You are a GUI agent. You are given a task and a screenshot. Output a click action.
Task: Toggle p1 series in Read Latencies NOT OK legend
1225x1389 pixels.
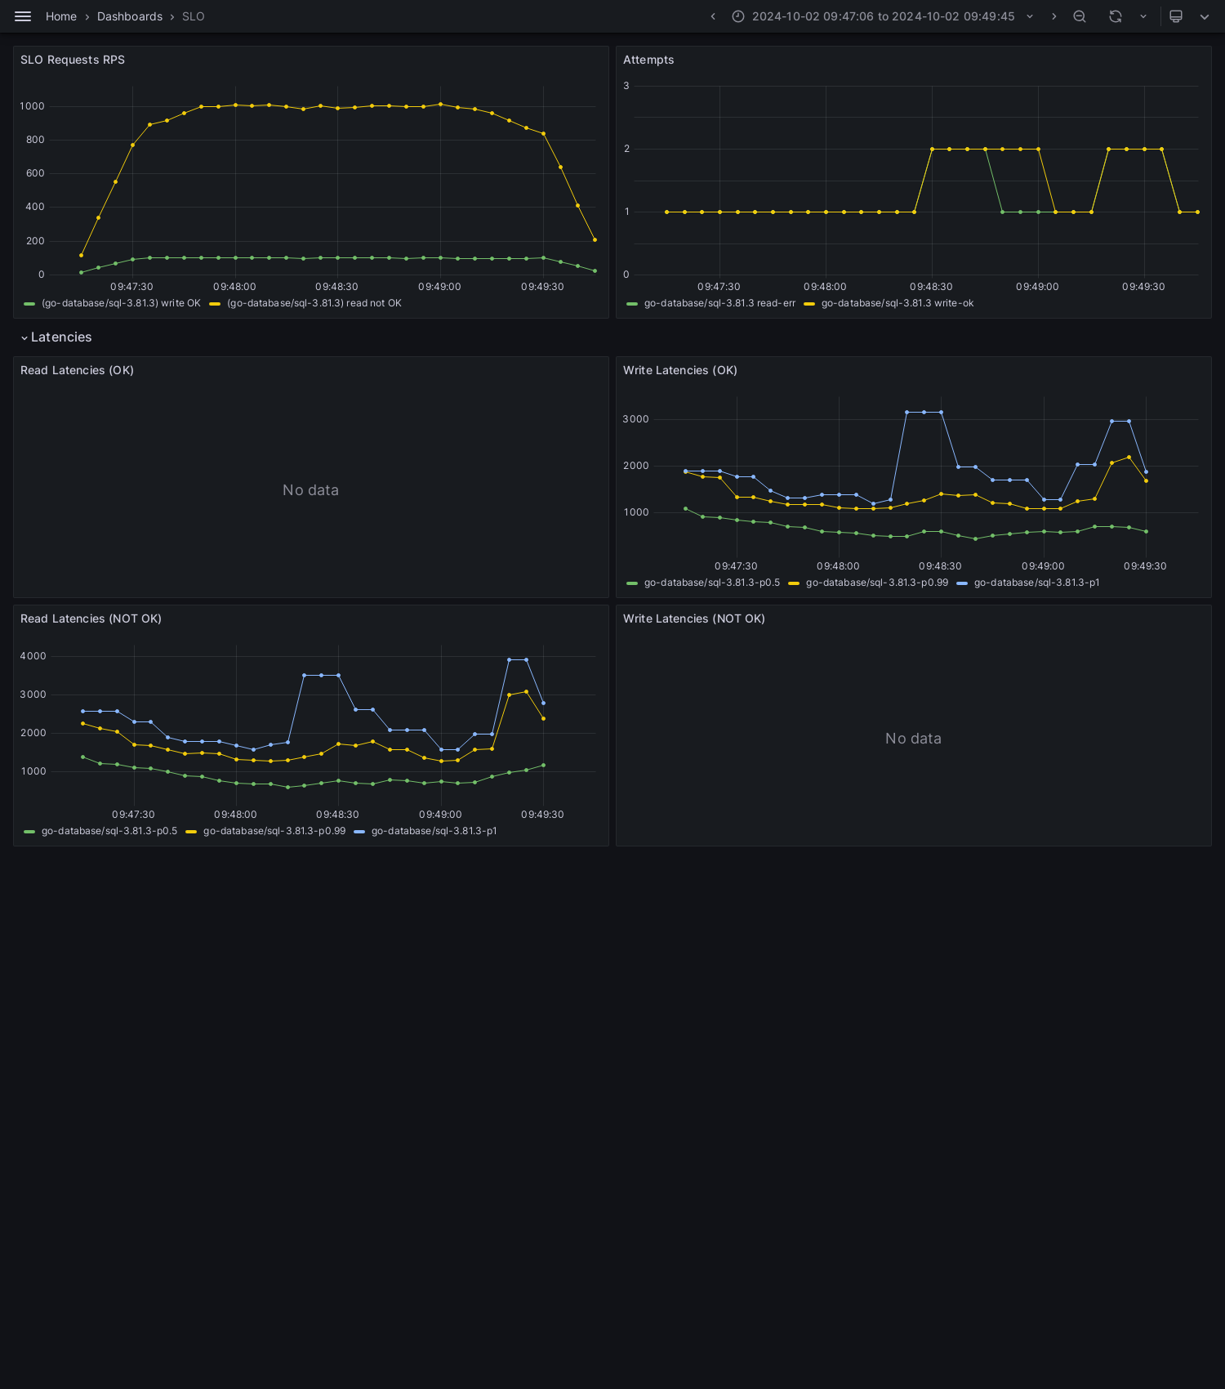(434, 831)
